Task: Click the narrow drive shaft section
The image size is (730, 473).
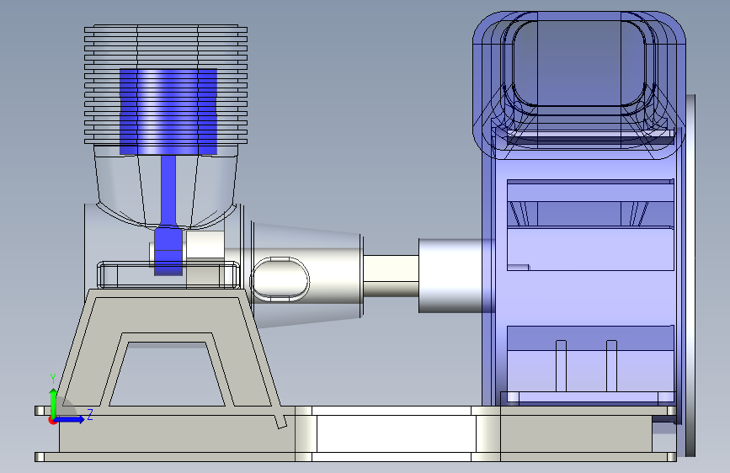Action: (x=391, y=275)
